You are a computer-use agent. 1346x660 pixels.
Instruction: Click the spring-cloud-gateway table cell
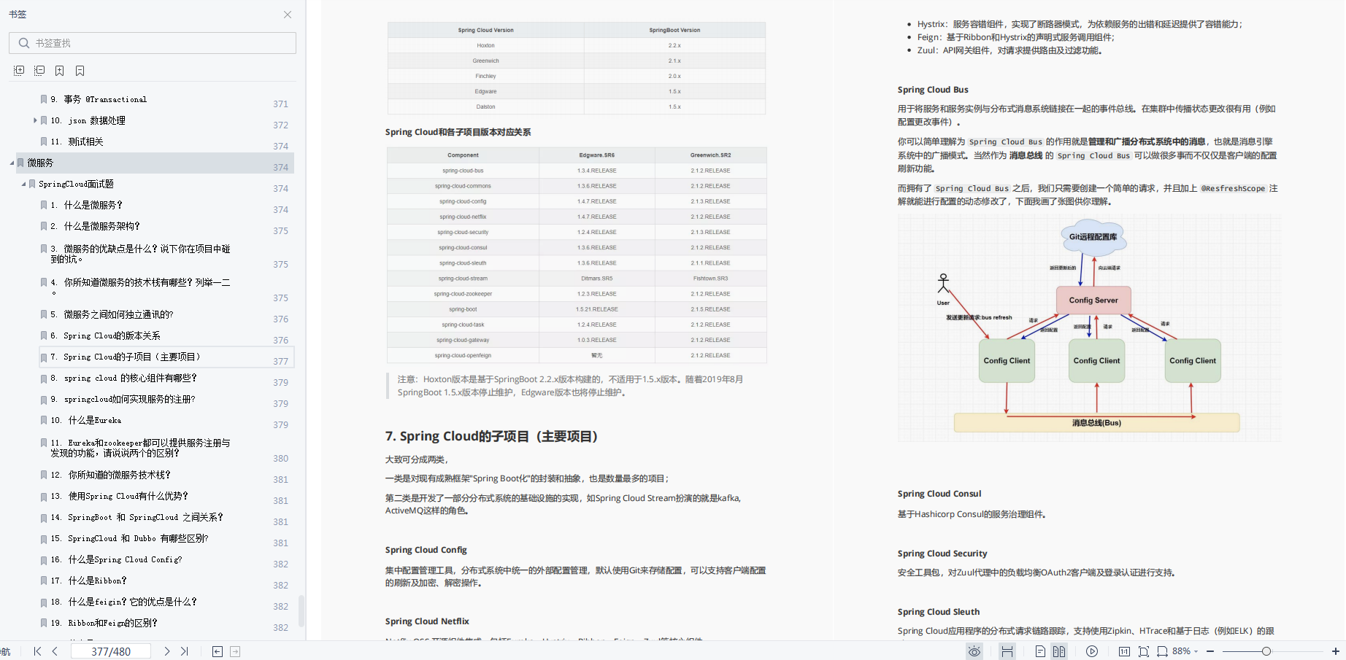tap(463, 340)
